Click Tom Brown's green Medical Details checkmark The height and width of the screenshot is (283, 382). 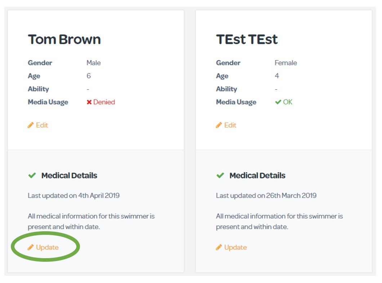32,175
